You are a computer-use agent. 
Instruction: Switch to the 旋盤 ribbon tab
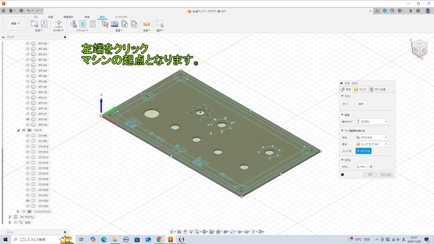click(51, 17)
